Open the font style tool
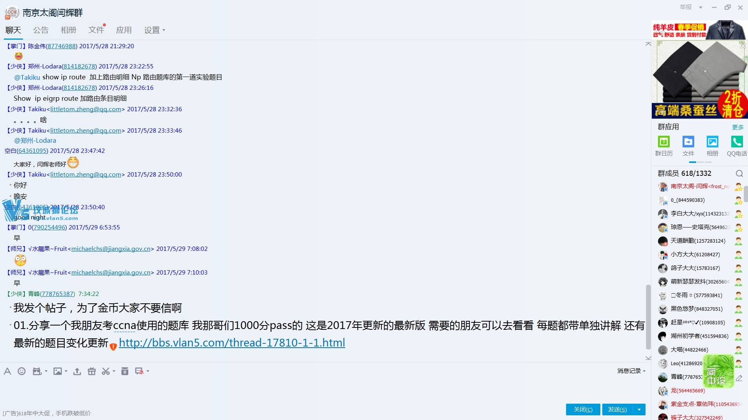Viewport: 748px width, 420px height. tap(7, 371)
